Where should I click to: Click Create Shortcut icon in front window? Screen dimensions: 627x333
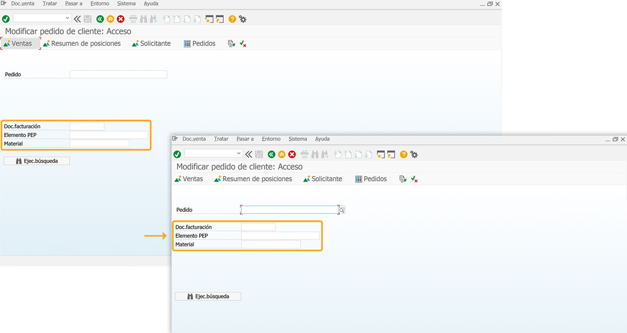pos(391,154)
